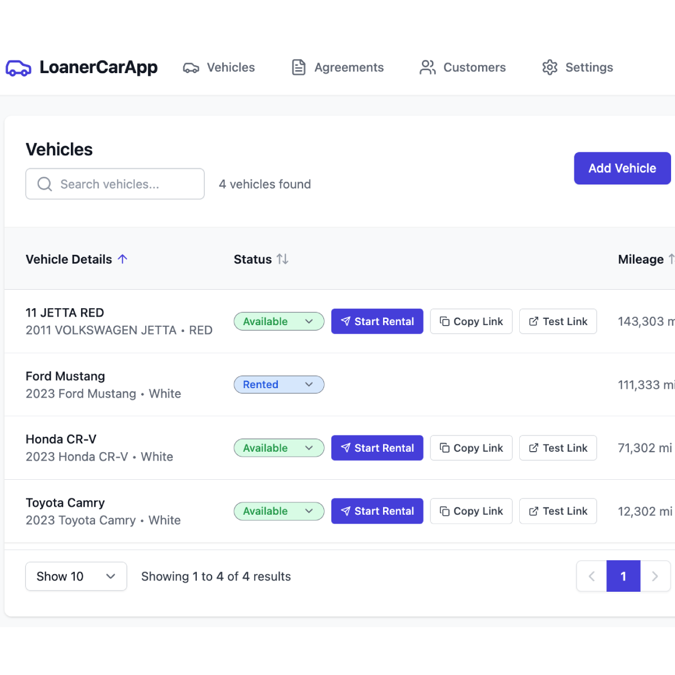Screen dimensions: 675x675
Task: Open the Rented status dropdown for Ford Mustang
Action: [279, 384]
